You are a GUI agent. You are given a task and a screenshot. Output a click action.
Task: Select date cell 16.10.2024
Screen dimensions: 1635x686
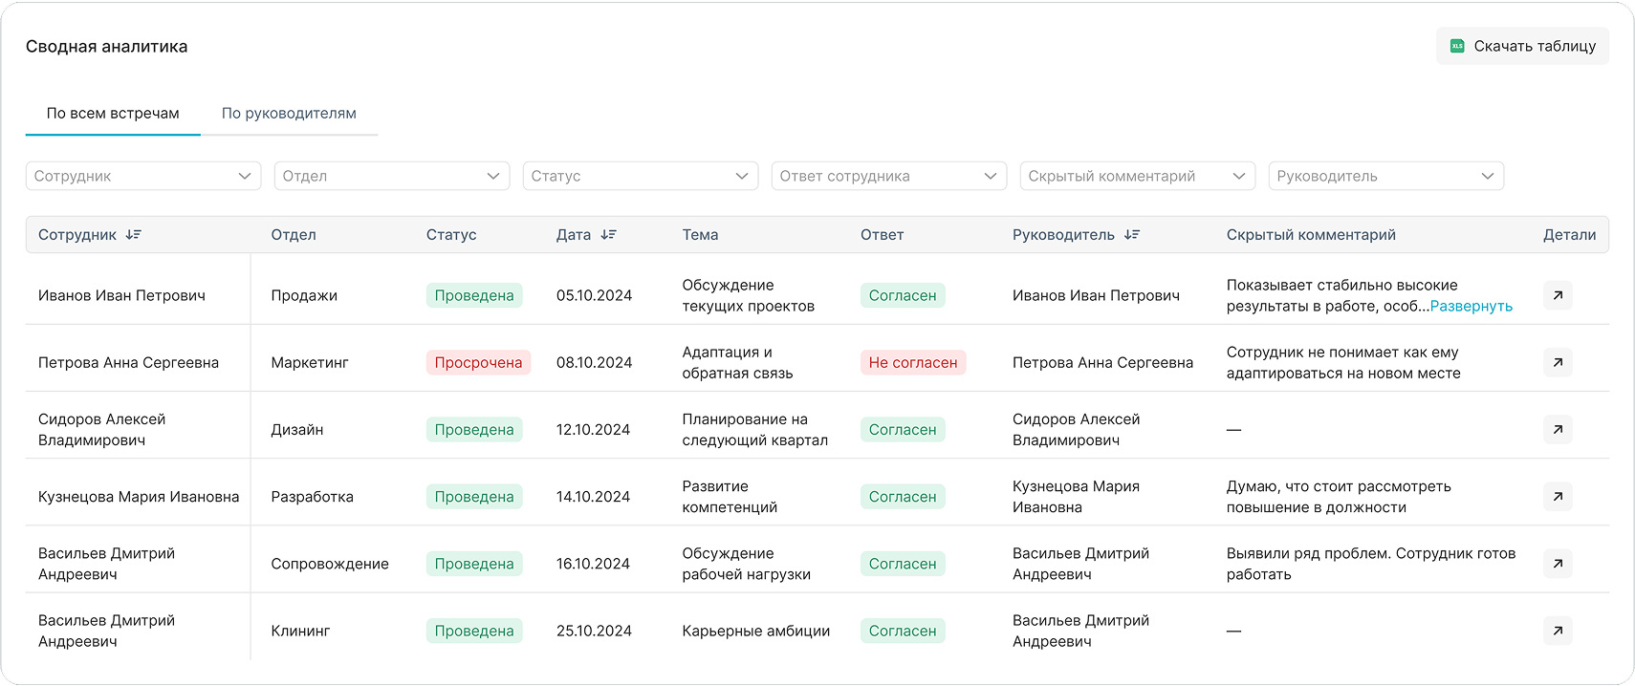[593, 564]
